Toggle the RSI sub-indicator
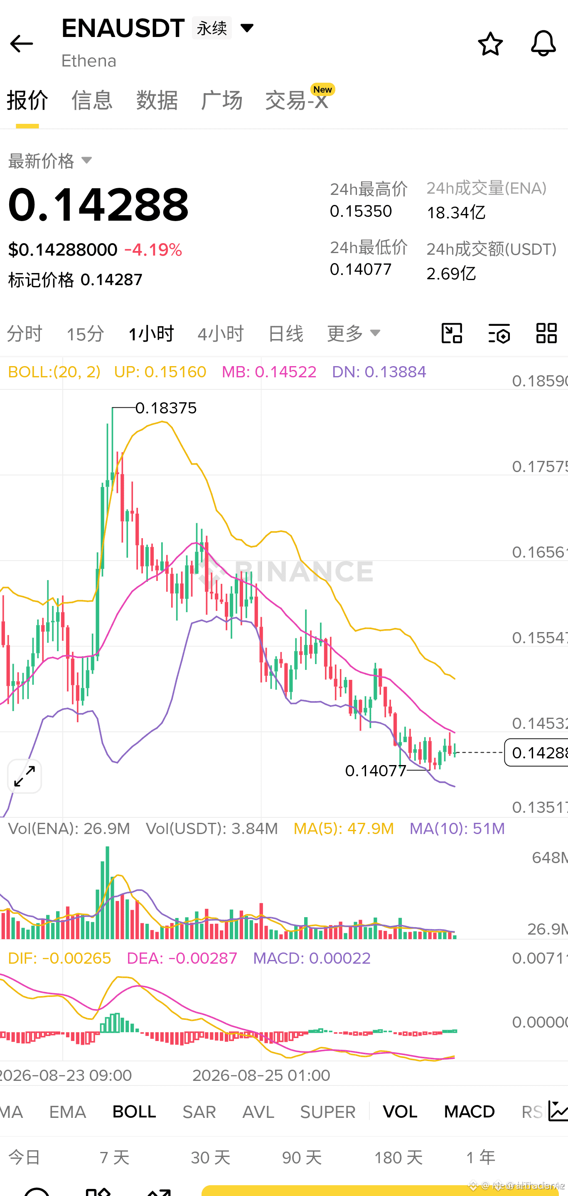The image size is (568, 1196). click(x=533, y=1112)
